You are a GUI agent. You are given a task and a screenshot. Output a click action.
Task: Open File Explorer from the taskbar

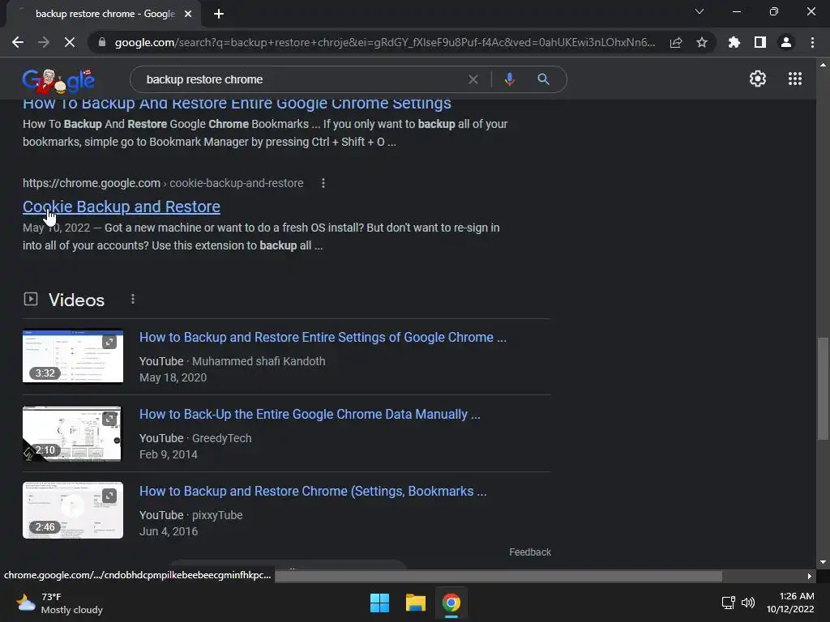click(416, 603)
